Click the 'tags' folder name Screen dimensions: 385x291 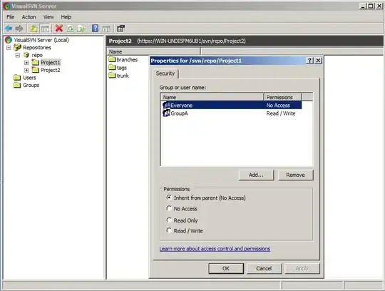122,68
